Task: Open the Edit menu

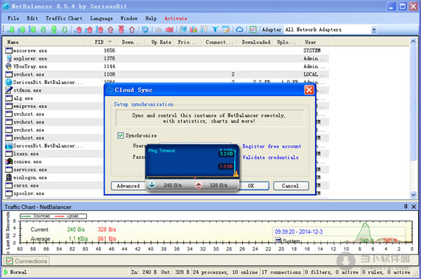Action: coord(32,18)
